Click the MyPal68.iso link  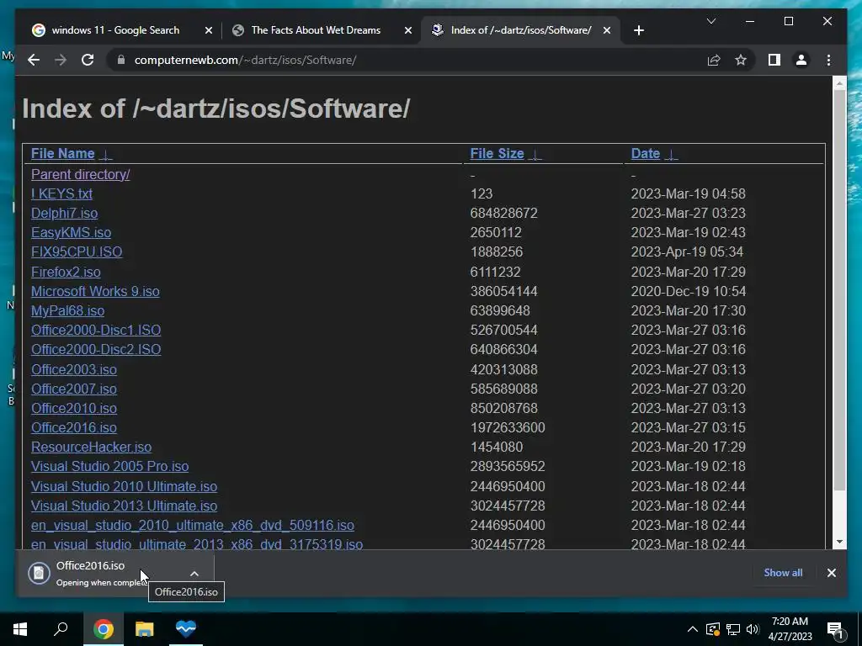[67, 311]
